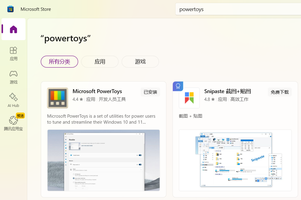301x200 pixels.
Task: Select the 应用 filter chip
Action: [x=100, y=62]
